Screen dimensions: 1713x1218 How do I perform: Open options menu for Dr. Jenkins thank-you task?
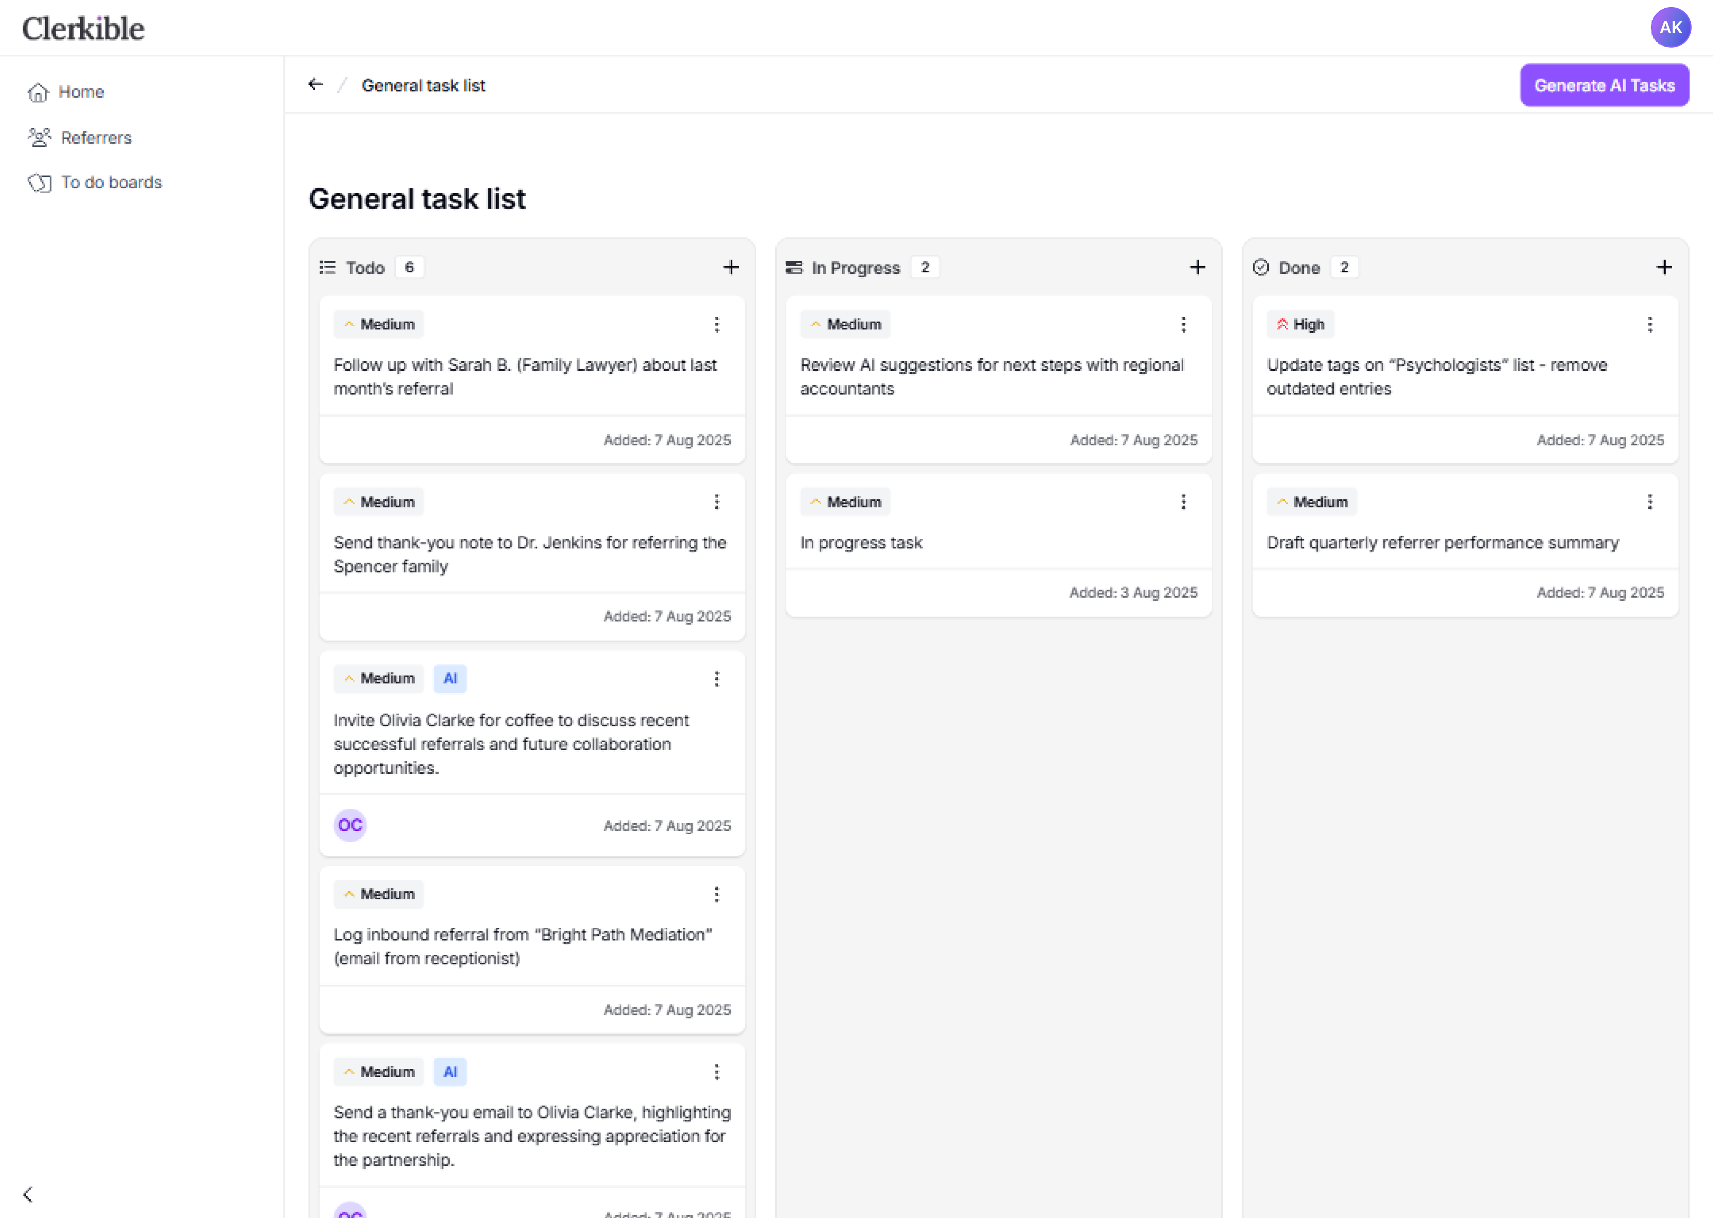pos(716,502)
